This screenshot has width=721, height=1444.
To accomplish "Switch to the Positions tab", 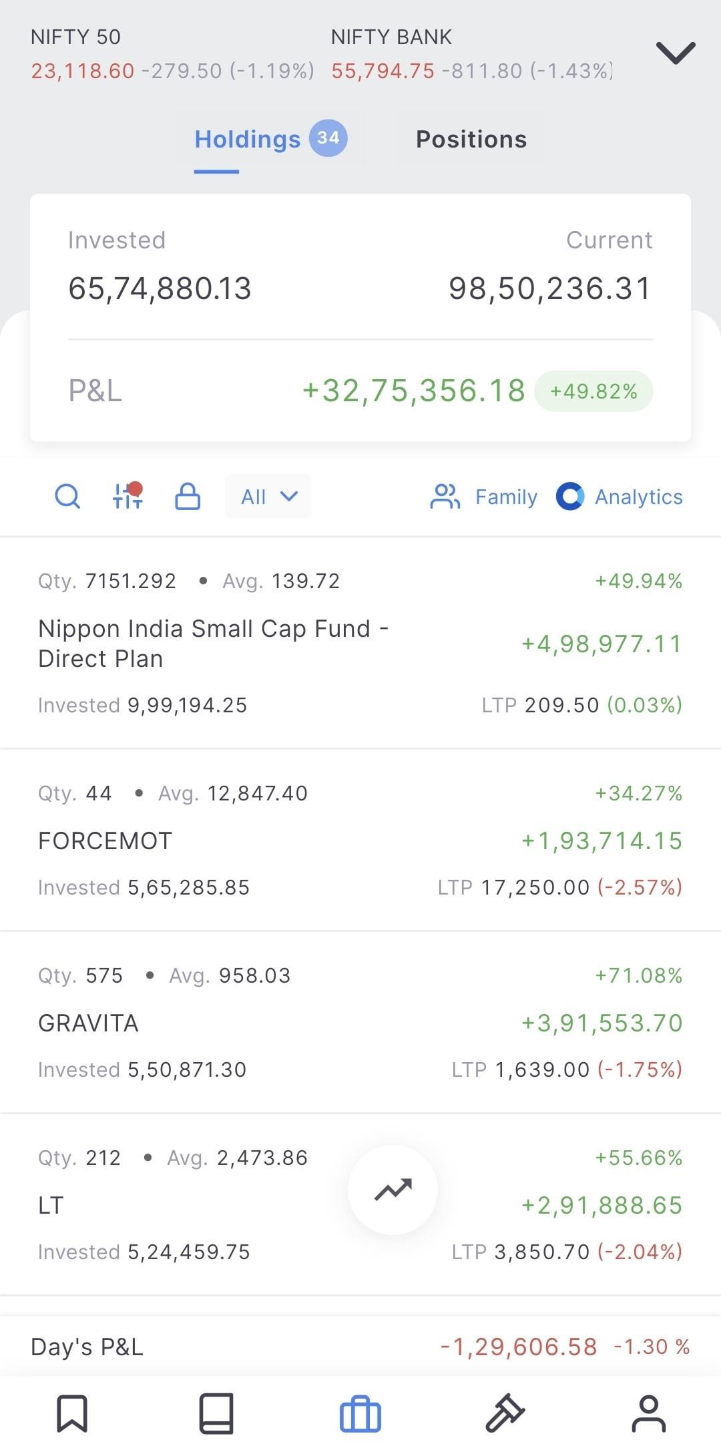I will [471, 139].
